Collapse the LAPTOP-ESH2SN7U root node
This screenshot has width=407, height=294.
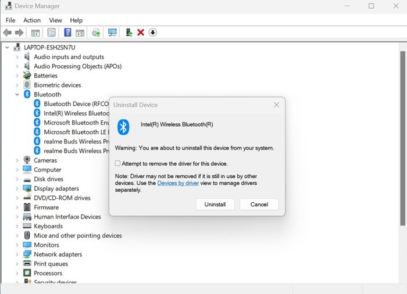click(x=7, y=48)
